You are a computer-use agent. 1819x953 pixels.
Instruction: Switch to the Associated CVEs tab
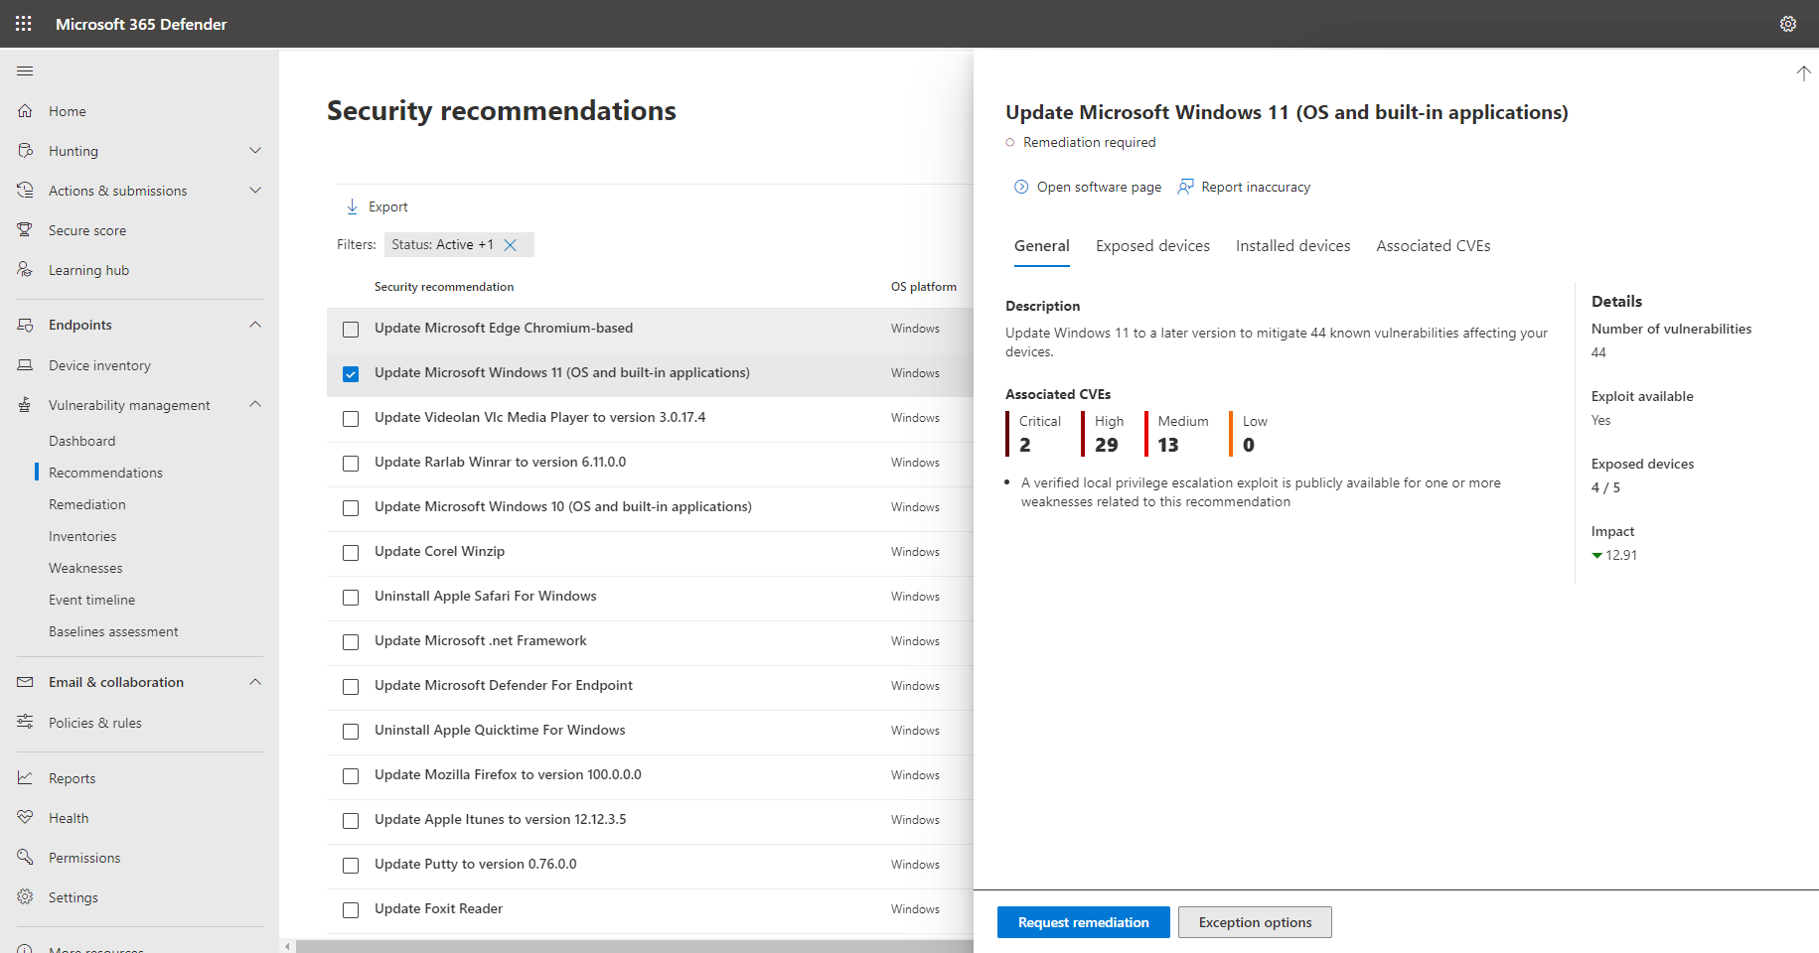point(1434,246)
